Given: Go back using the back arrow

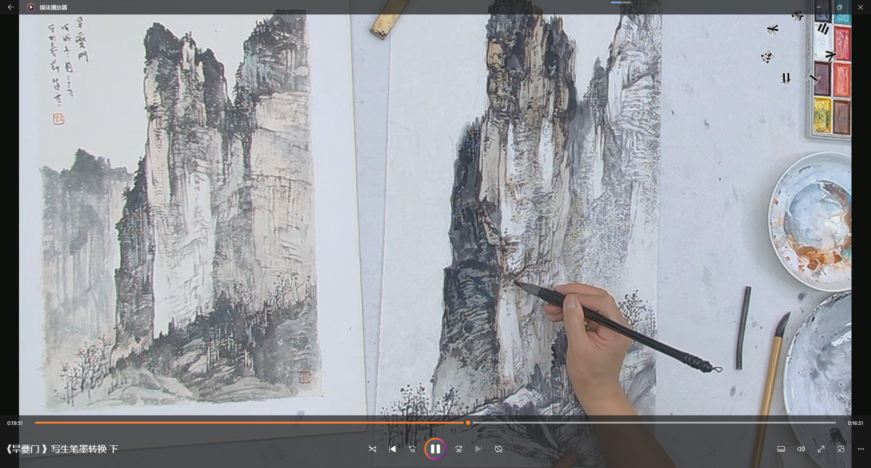Looking at the screenshot, I should [x=10, y=7].
